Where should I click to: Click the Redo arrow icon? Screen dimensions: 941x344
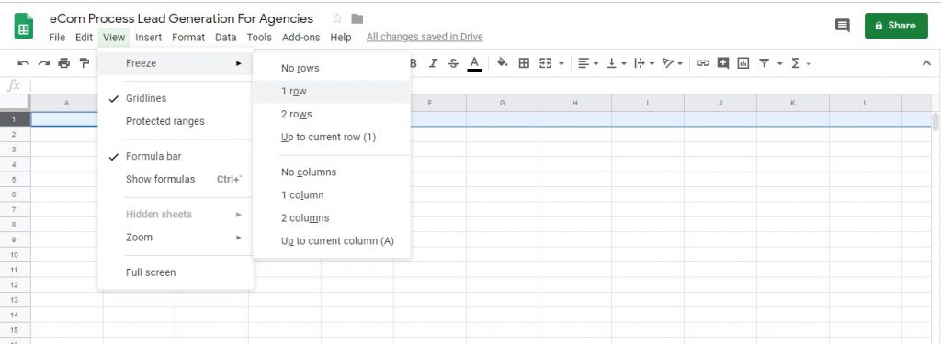44,63
